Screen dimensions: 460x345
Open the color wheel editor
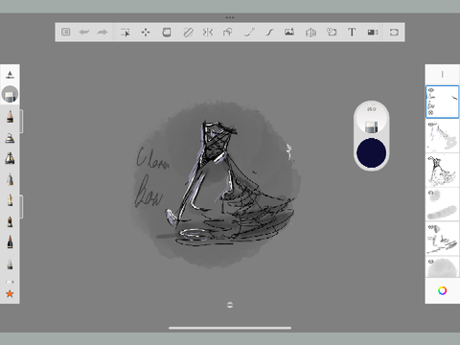pyautogui.click(x=442, y=290)
